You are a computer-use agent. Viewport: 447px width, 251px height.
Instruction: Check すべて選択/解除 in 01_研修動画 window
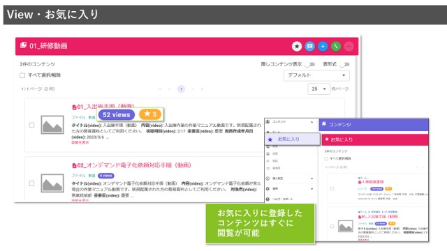[x=22, y=75]
